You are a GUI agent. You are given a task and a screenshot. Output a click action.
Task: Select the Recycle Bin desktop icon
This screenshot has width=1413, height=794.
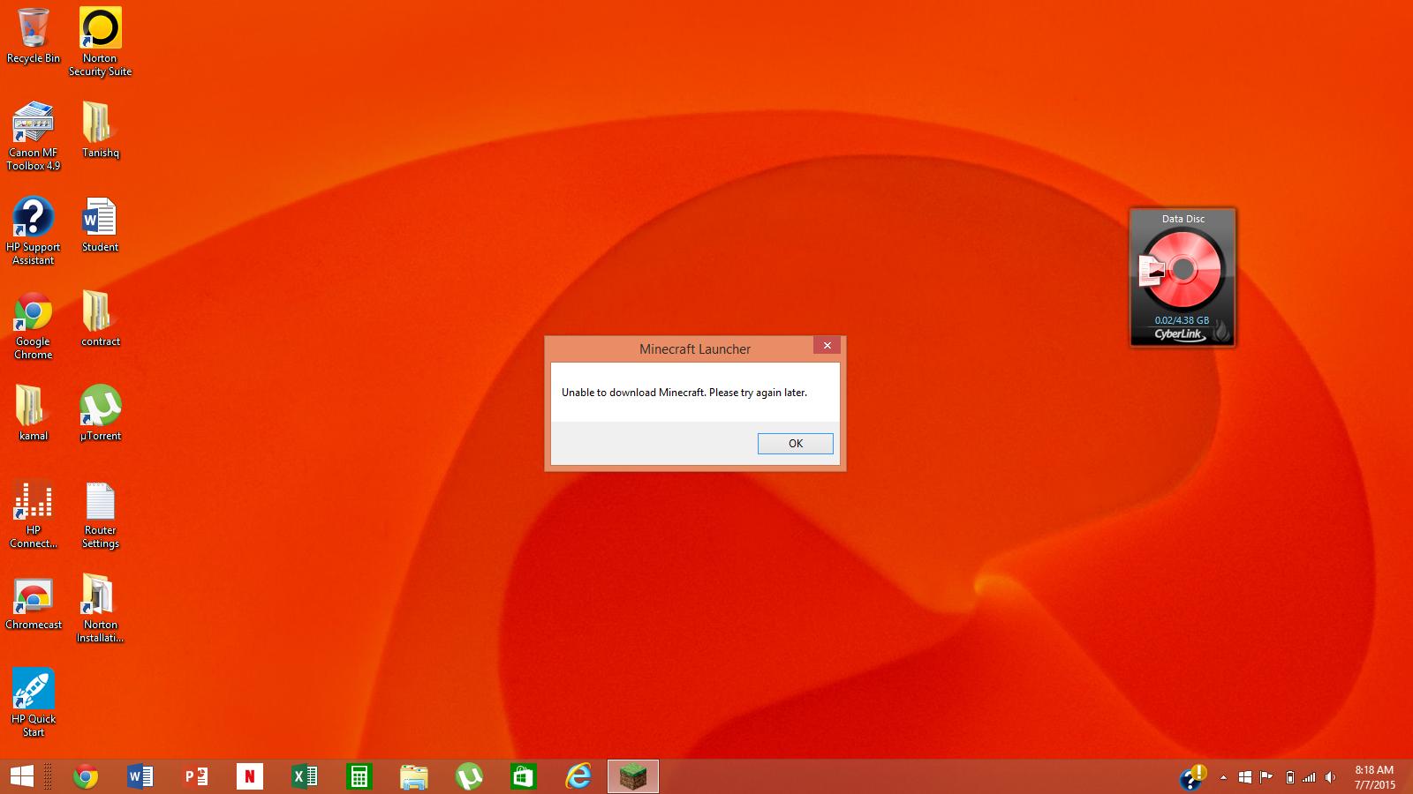click(34, 36)
